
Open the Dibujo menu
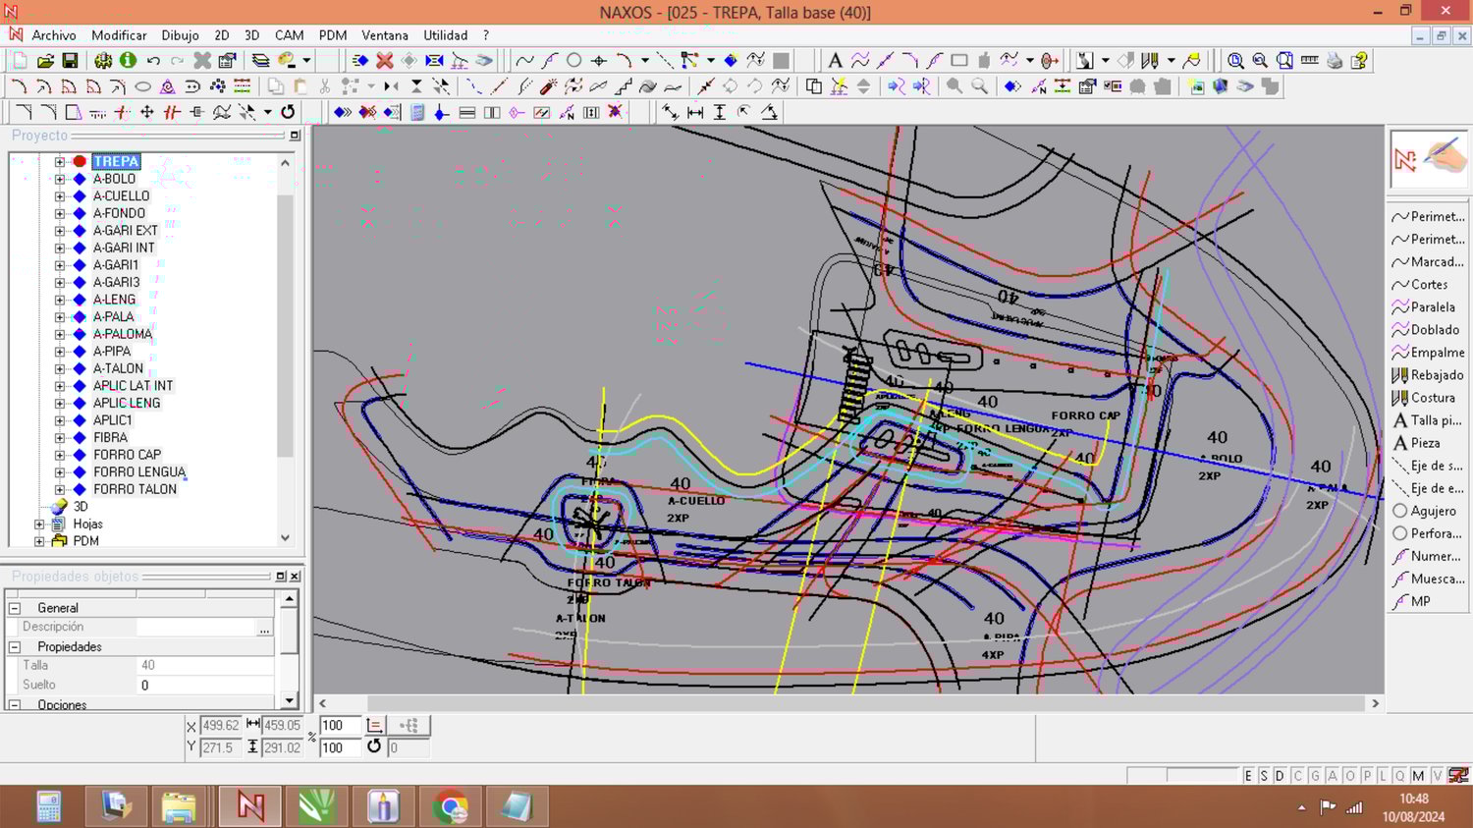click(x=180, y=35)
